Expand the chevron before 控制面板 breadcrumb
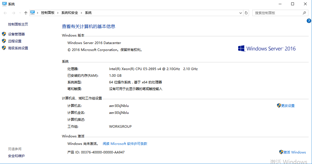The image size is (312, 164). pos(37,13)
